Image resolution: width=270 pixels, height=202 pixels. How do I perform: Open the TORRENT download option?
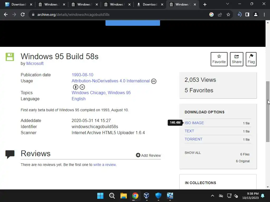(x=193, y=139)
